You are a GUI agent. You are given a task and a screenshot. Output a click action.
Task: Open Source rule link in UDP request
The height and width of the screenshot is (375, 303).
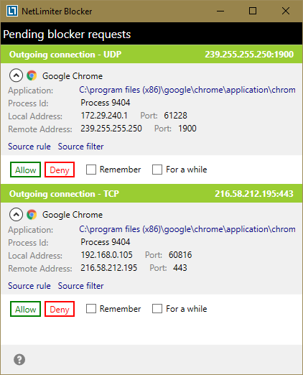29,147
